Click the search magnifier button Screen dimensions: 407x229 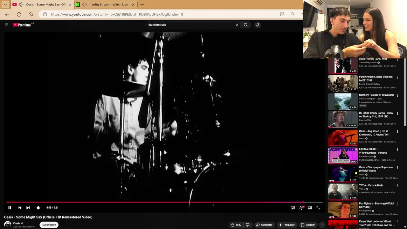pyautogui.click(x=245, y=25)
